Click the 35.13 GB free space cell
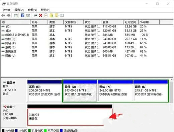The width and height of the screenshot is (174, 132). point(131,31)
